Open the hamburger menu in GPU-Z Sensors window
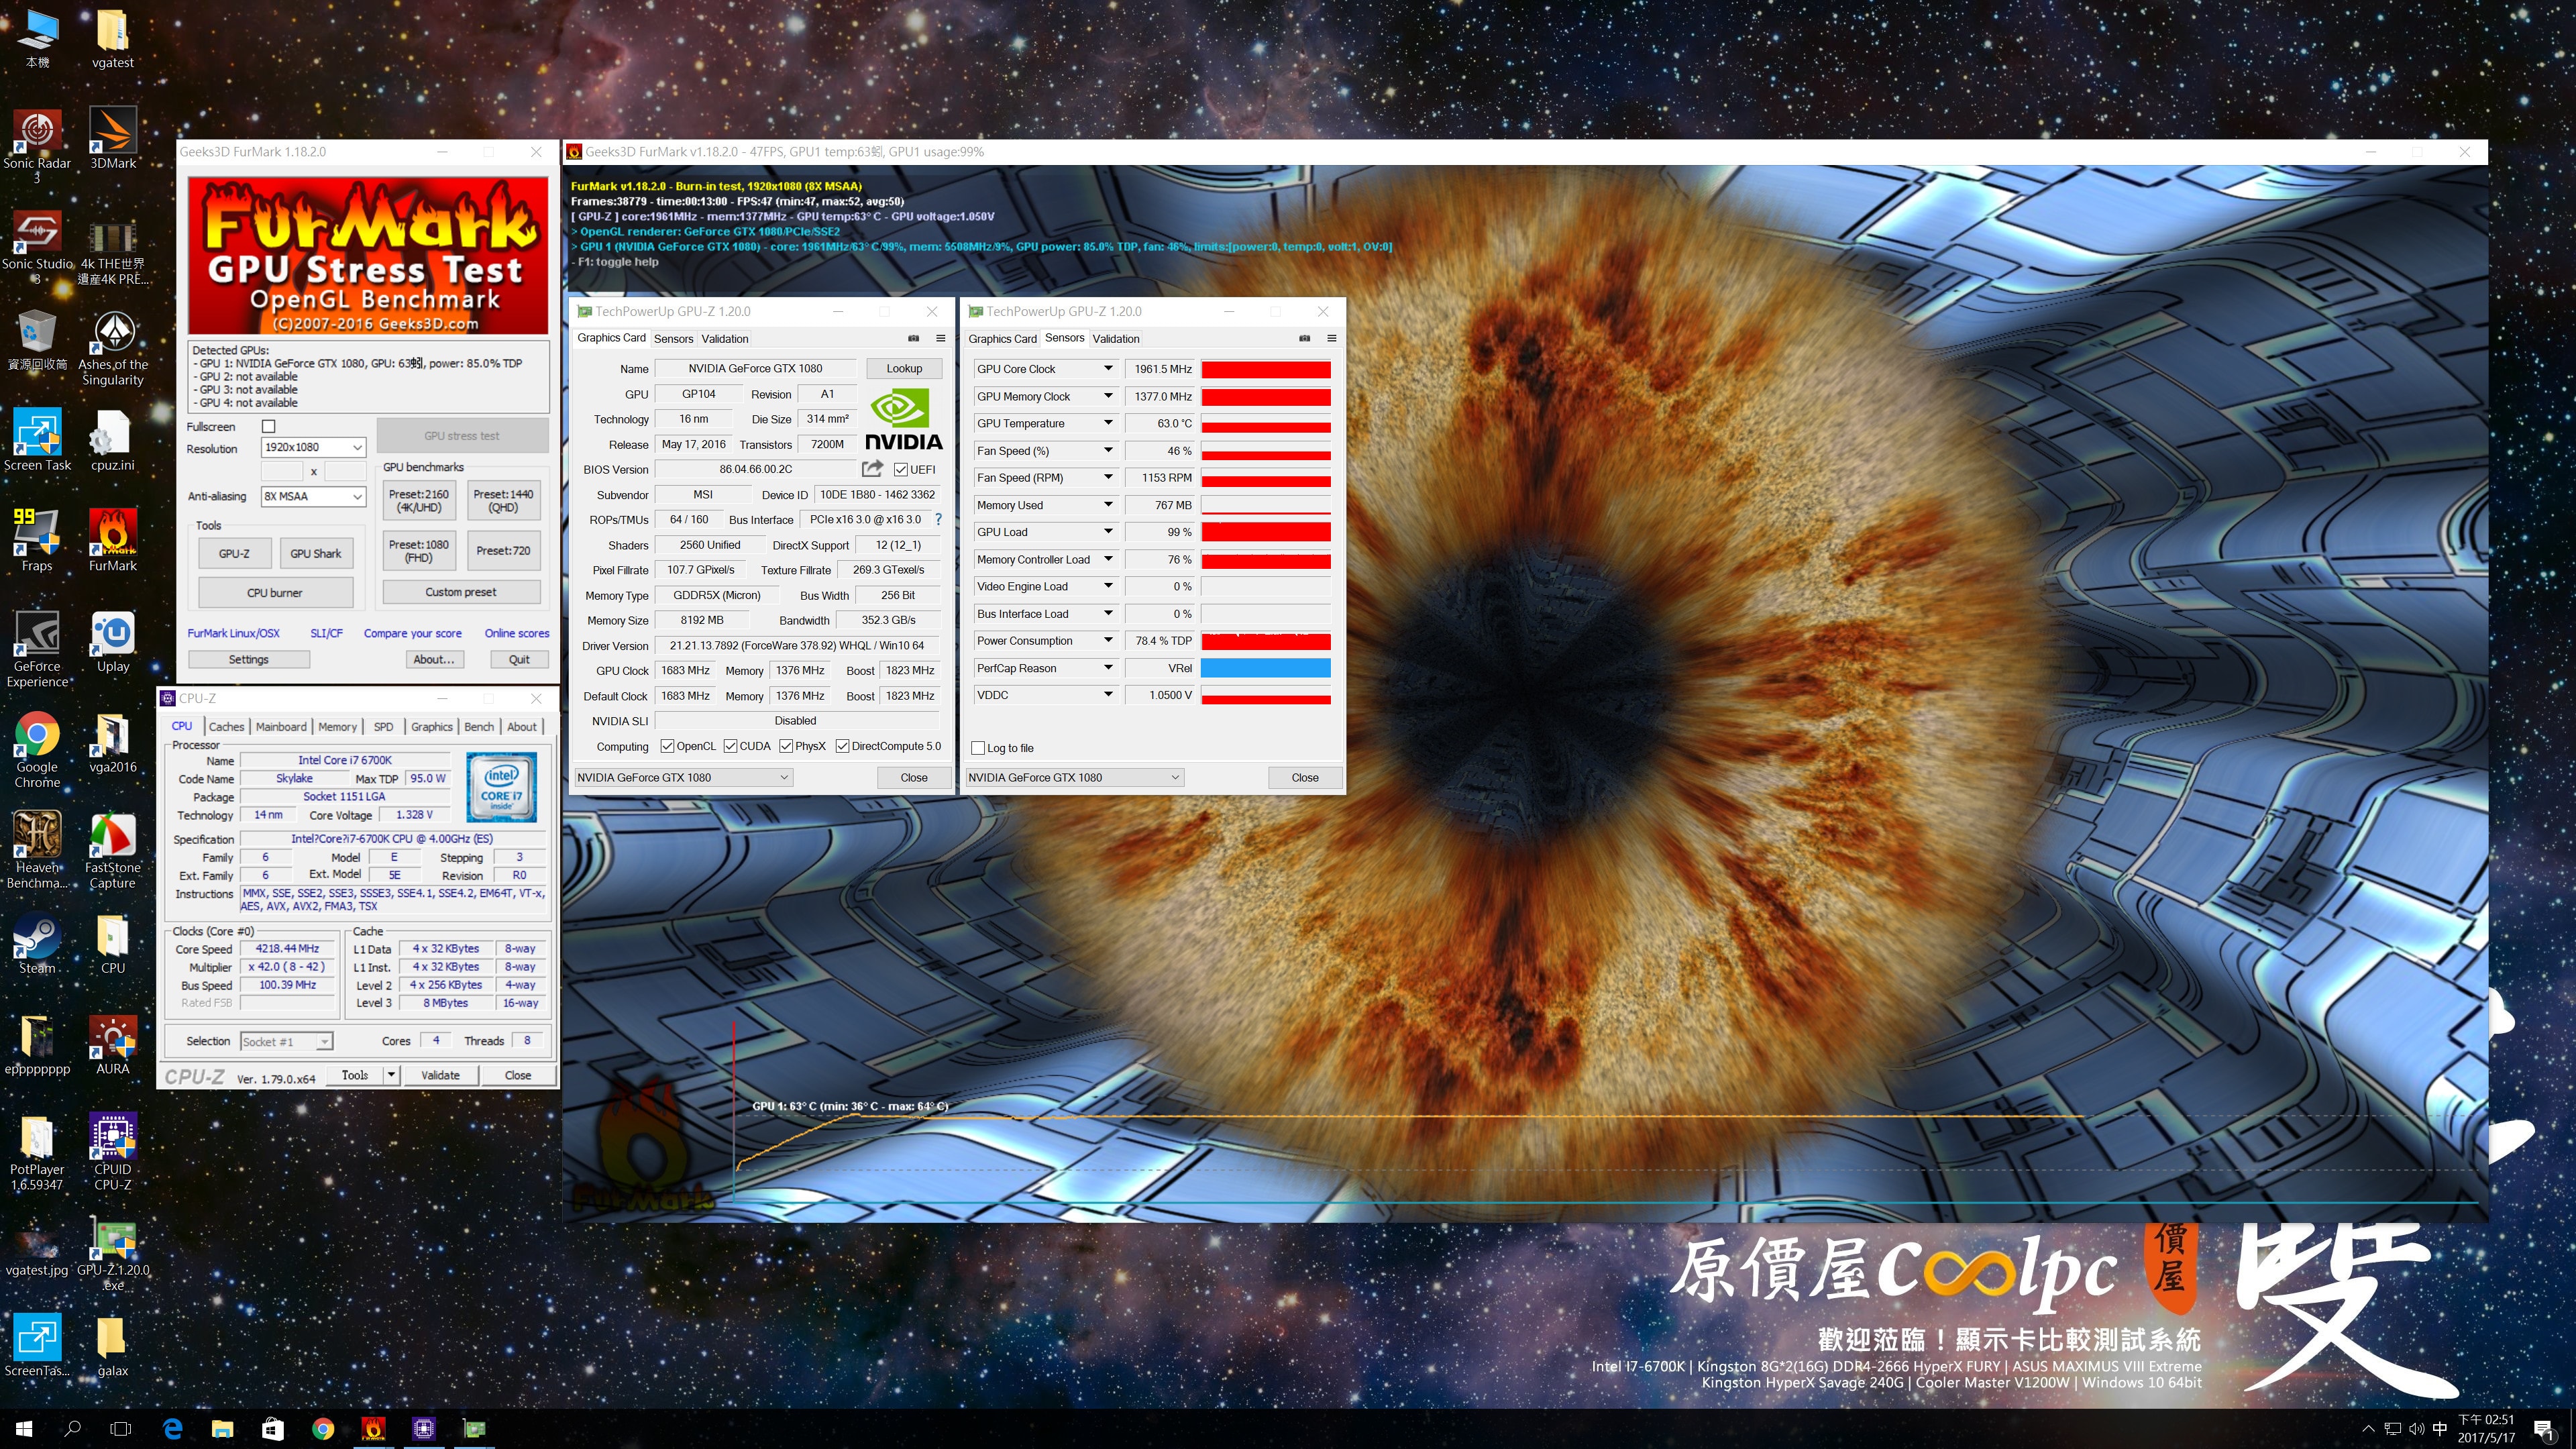 (1331, 338)
